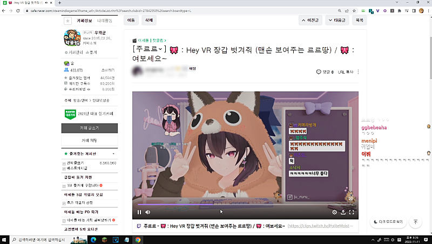Collapse the 즐겨찾는 게시판 dropdown arrow
Image resolution: width=432 pixels, height=244 pixels.
point(113,154)
